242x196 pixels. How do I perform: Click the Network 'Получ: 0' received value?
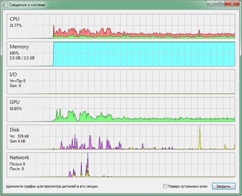tap(17, 164)
